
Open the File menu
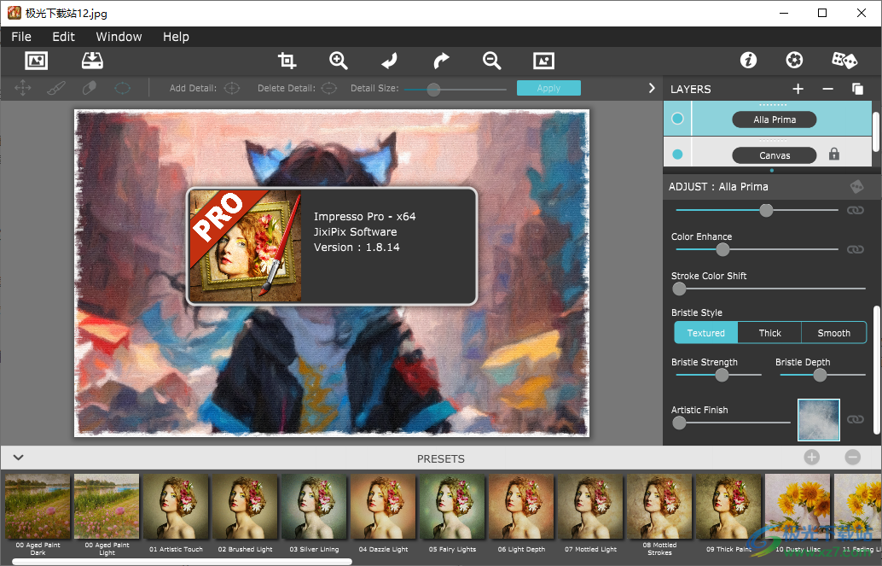point(20,37)
